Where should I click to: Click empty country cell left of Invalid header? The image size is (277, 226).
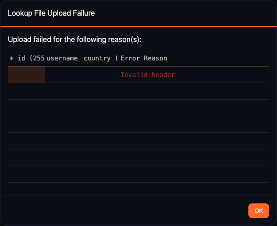[x=101, y=75]
